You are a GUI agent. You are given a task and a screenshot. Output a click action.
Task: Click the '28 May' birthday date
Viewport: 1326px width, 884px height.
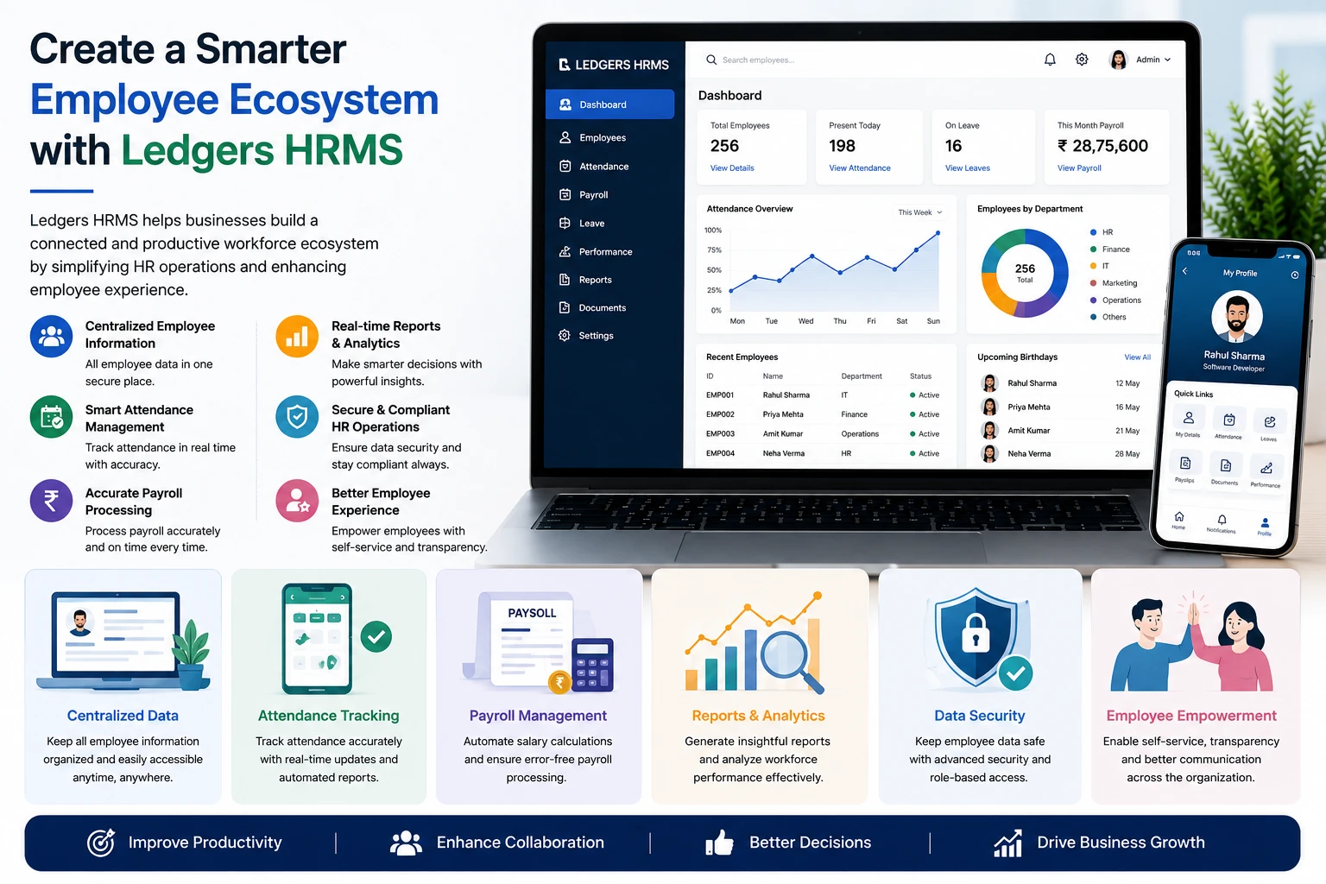pos(1127,454)
